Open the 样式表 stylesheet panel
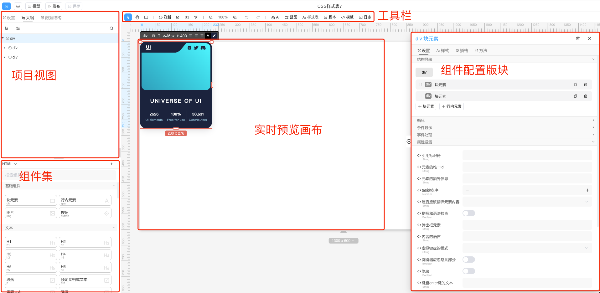 310,17
